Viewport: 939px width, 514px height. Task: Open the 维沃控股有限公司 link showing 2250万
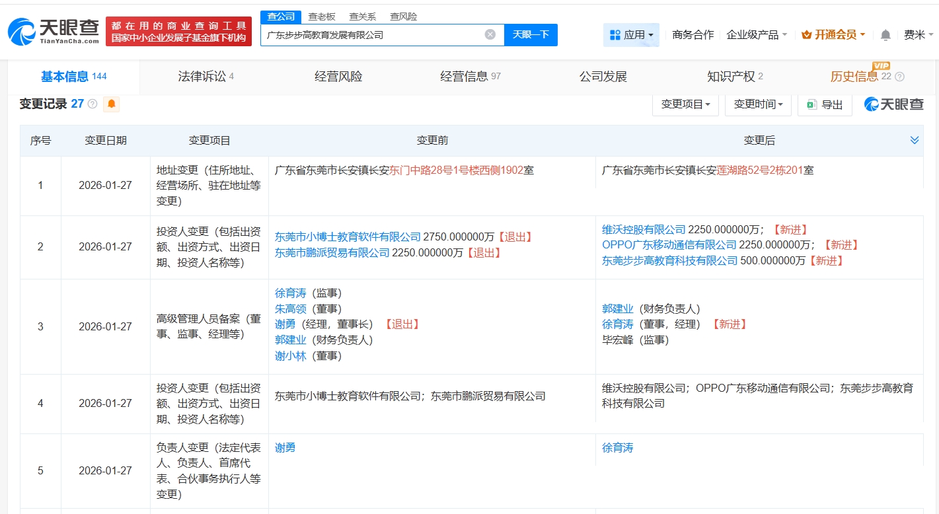tap(644, 229)
